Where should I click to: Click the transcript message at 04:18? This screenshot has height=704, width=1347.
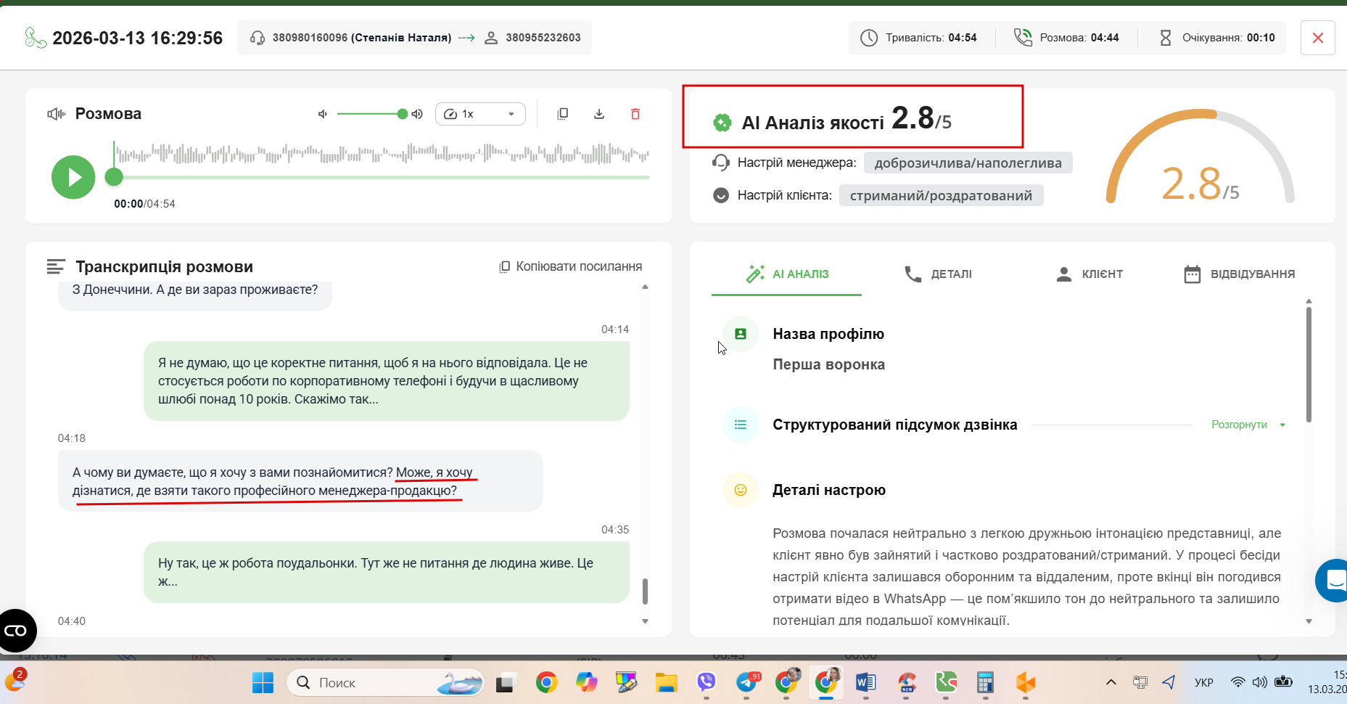[x=300, y=481]
